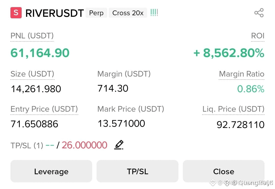Tap the Close position button
Image resolution: width=275 pixels, height=189 pixels.
(224, 171)
